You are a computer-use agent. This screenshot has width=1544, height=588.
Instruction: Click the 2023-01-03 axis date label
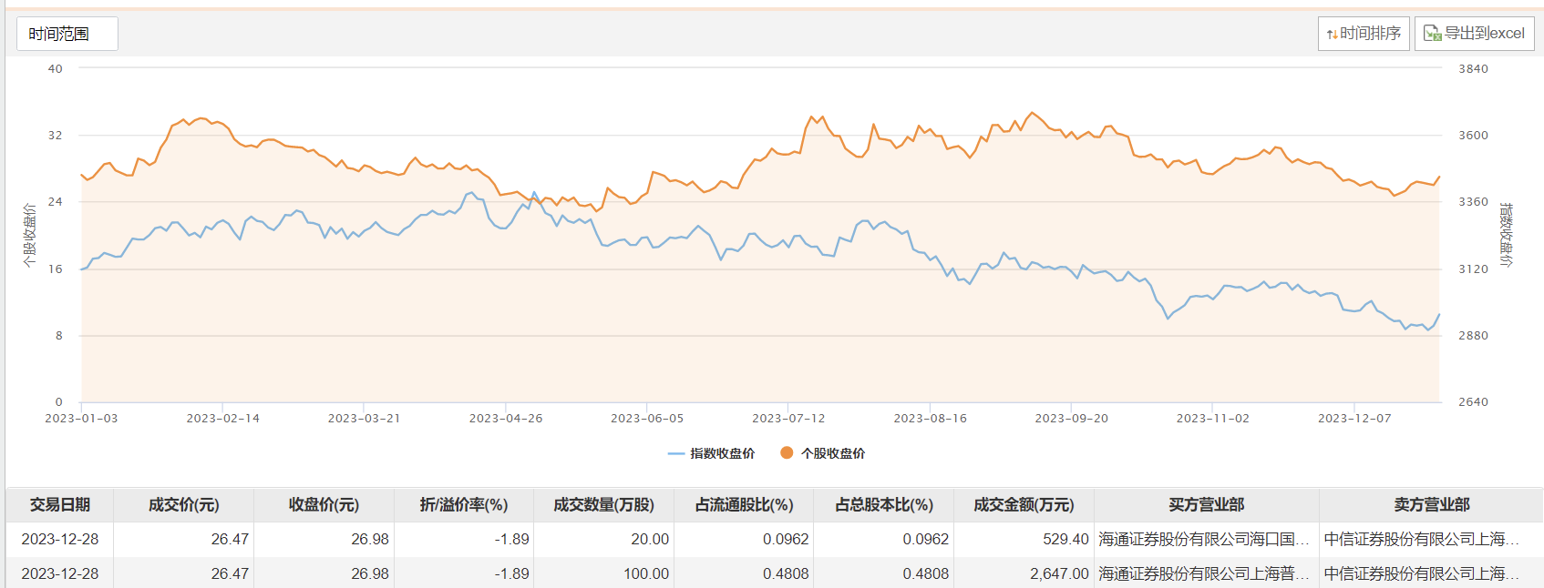(81, 419)
